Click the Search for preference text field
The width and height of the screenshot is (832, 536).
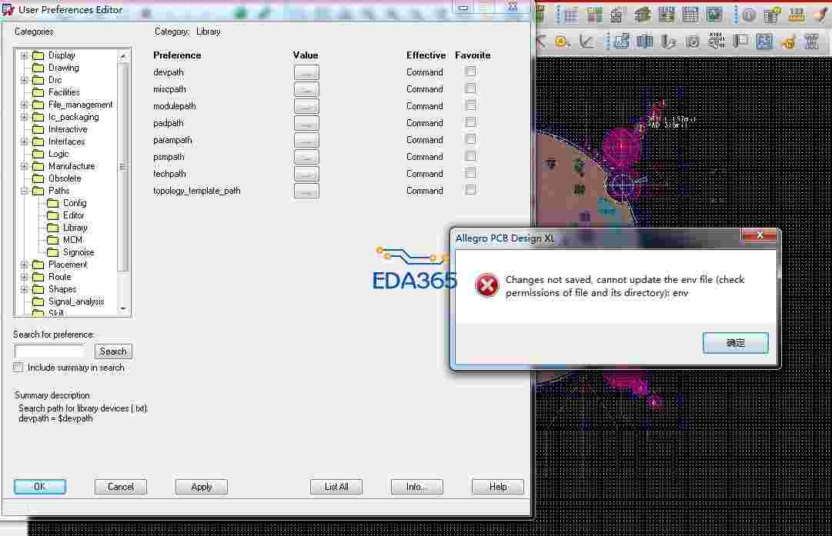coord(50,351)
